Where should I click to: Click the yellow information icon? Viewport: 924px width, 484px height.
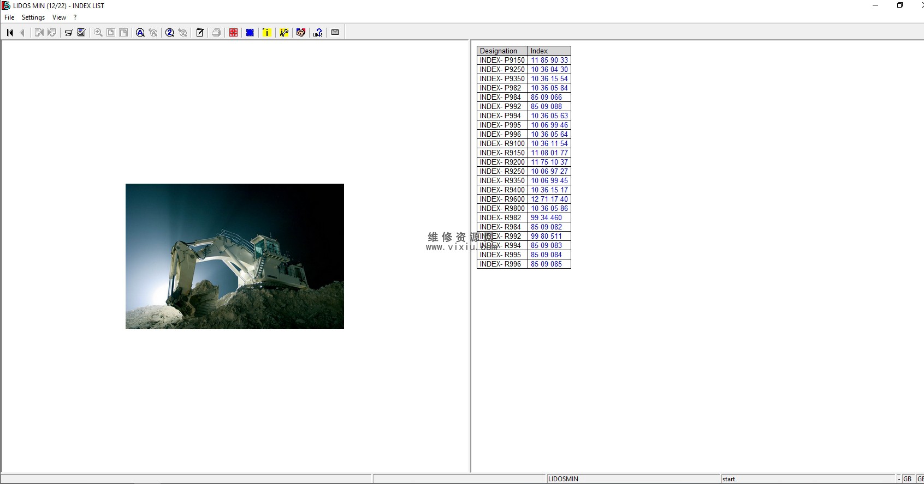266,33
